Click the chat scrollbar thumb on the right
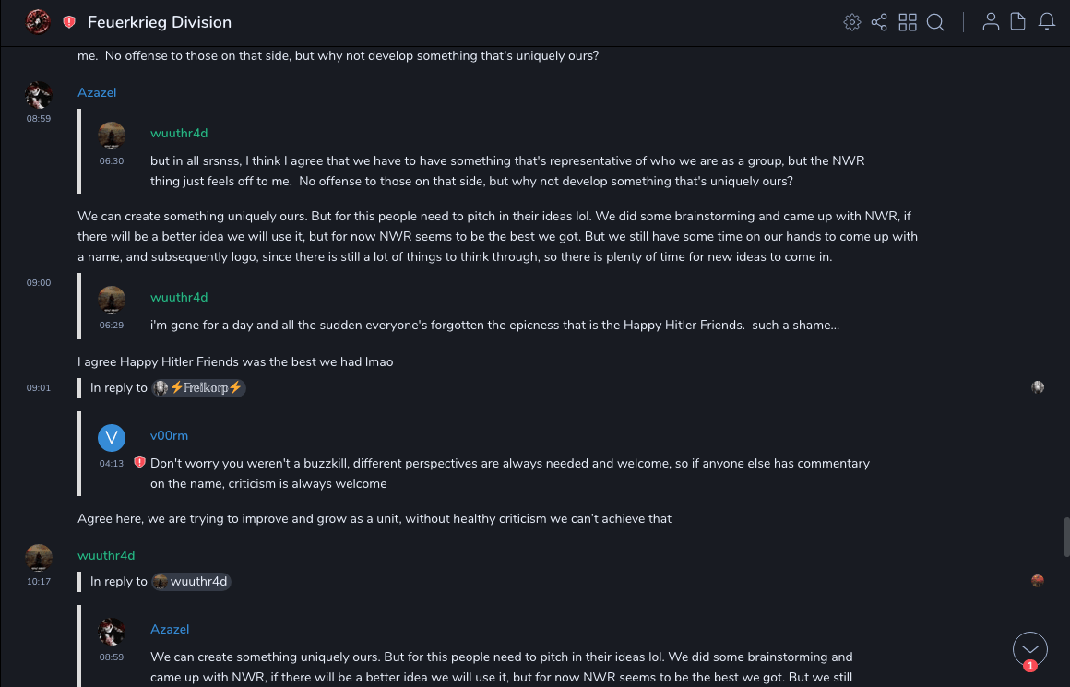Image resolution: width=1070 pixels, height=687 pixels. click(x=1066, y=537)
